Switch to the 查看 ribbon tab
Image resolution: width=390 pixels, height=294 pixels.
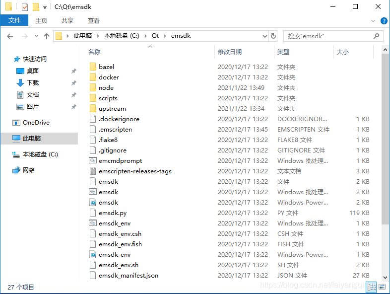(x=93, y=20)
